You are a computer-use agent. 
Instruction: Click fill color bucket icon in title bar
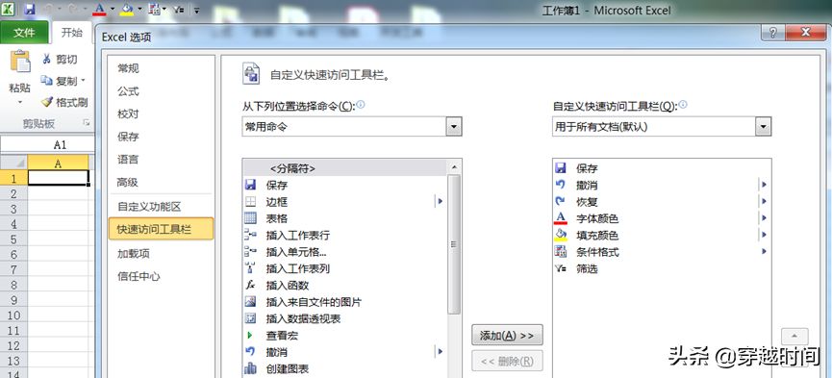(127, 9)
